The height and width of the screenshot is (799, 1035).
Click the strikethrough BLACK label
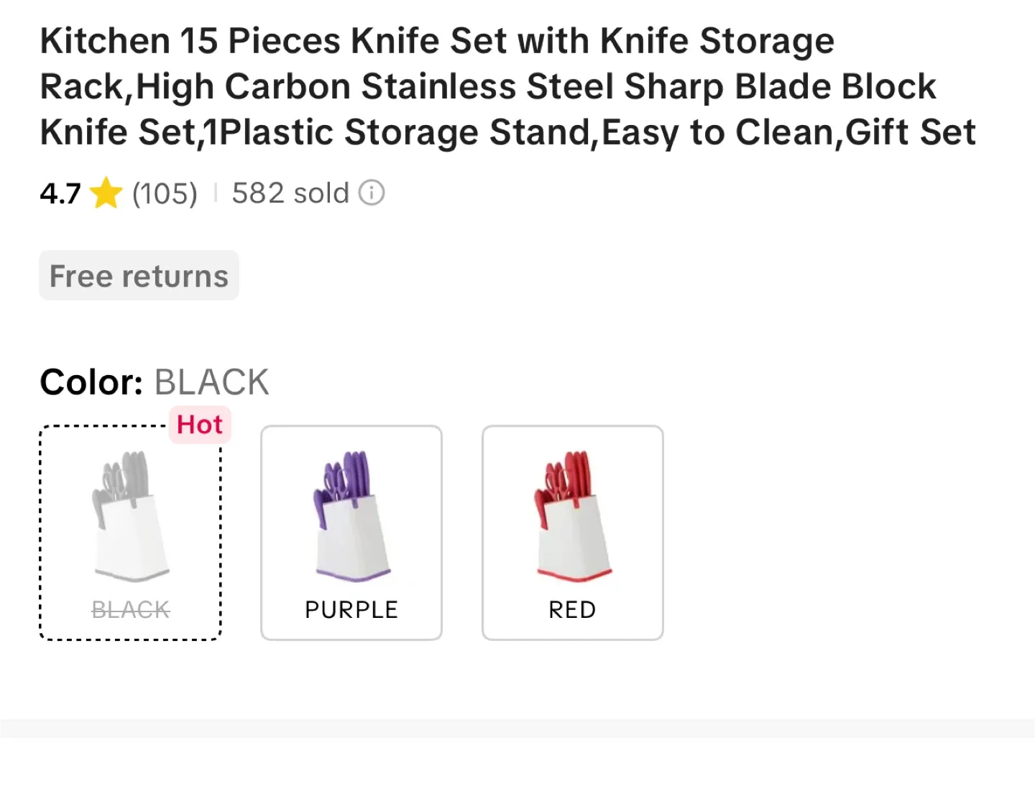pos(129,609)
